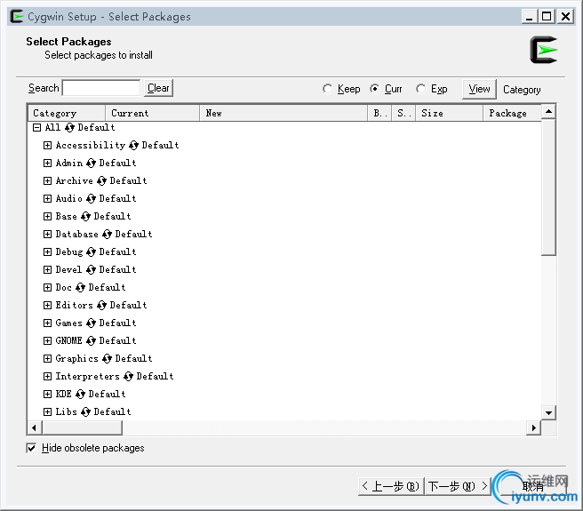The image size is (583, 511).
Task: Expand the Admin category
Action: (47, 164)
